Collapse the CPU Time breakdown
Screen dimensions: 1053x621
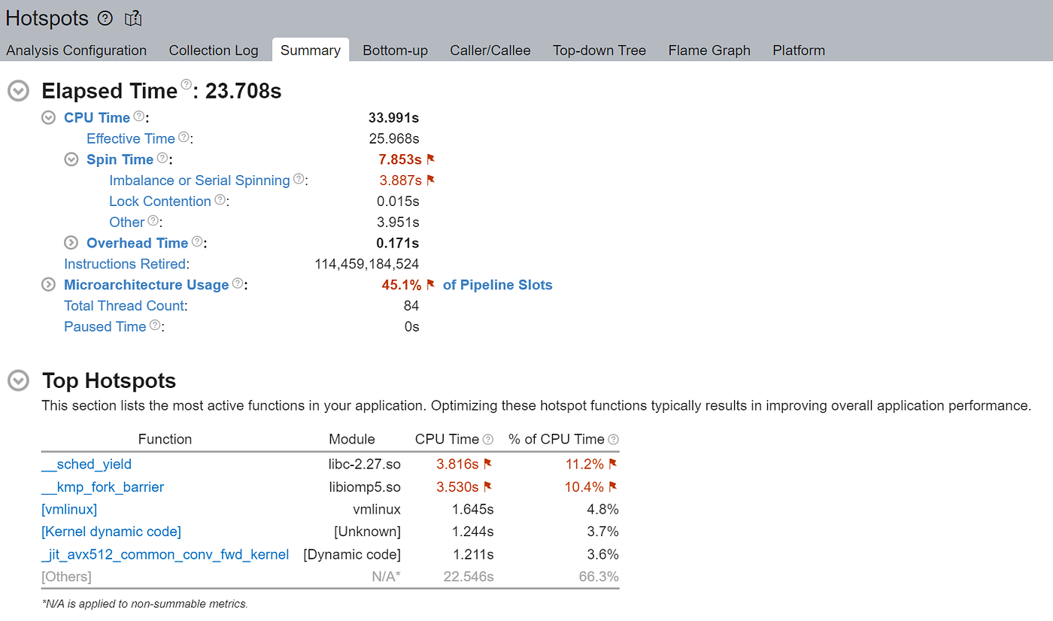(x=47, y=117)
